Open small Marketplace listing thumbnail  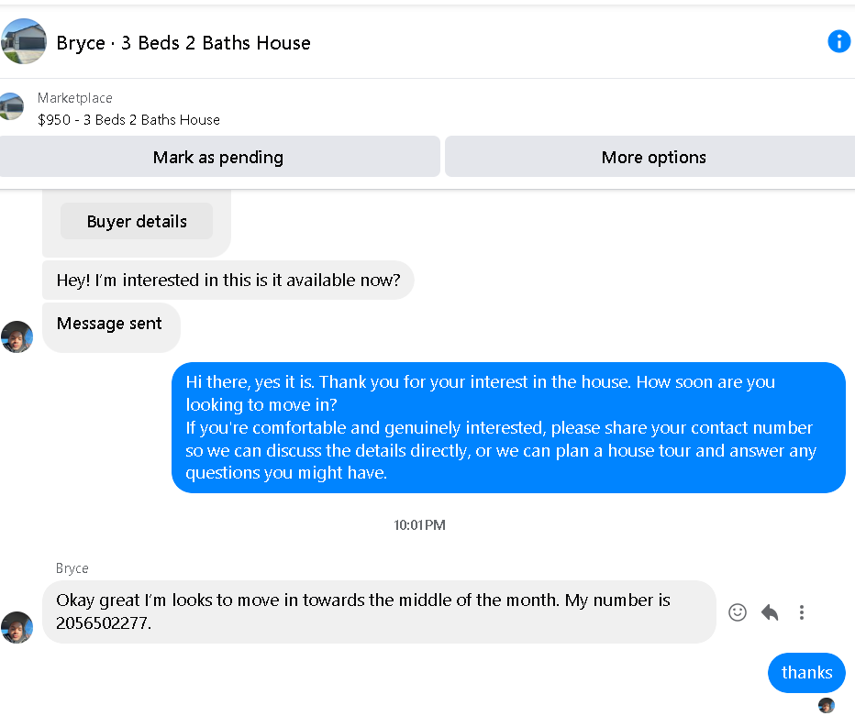[x=11, y=106]
